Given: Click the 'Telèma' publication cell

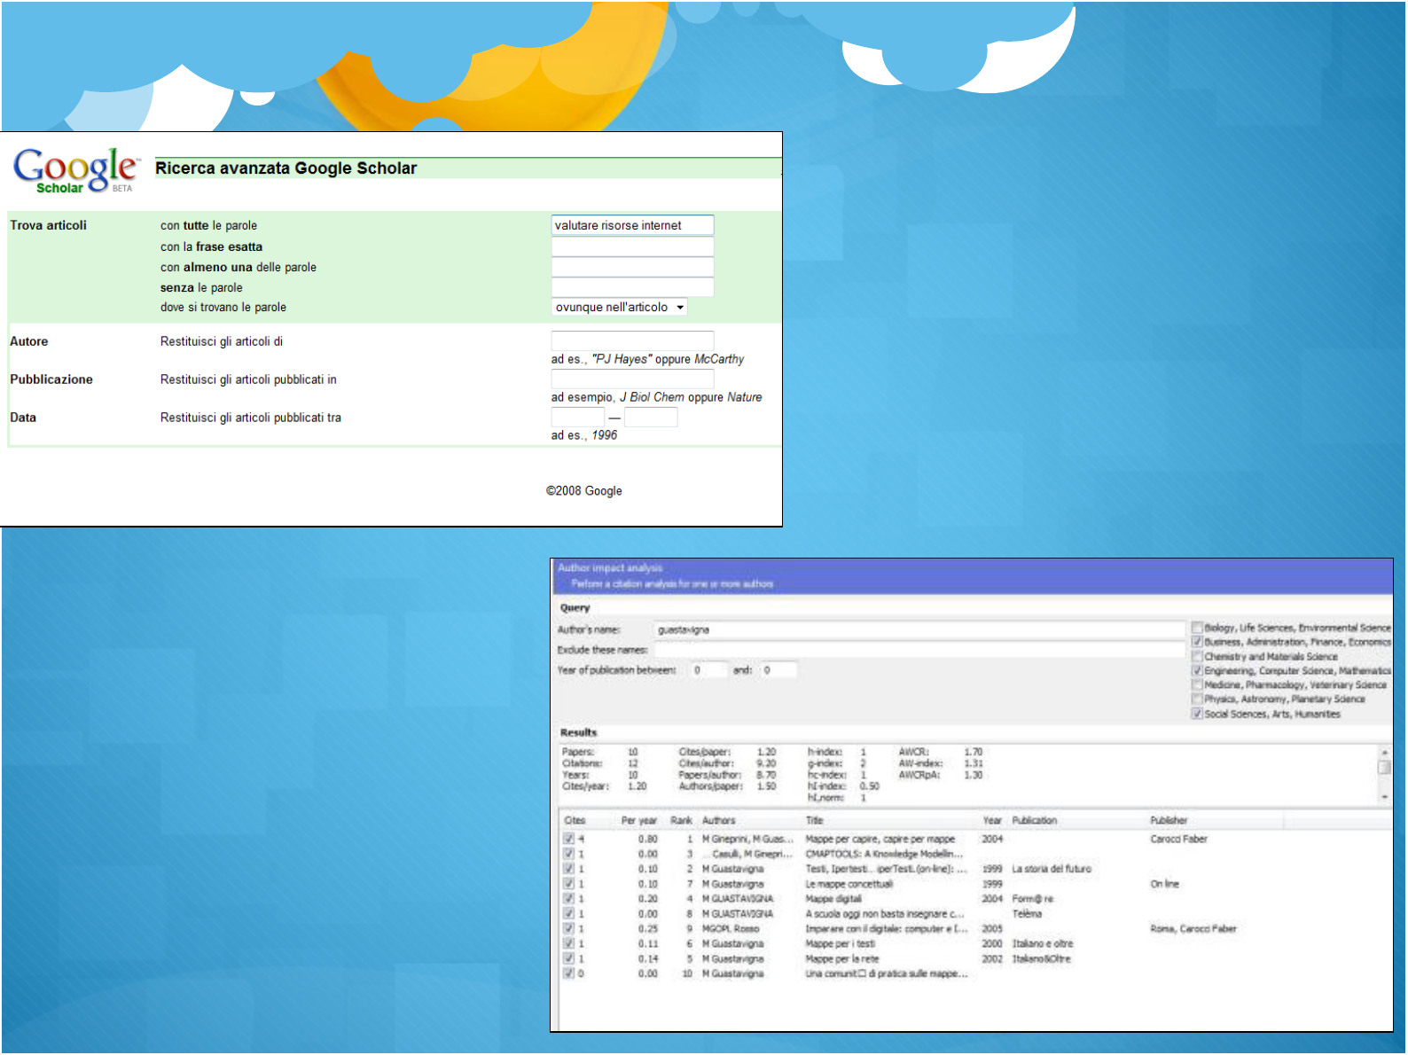Looking at the screenshot, I should (1028, 914).
